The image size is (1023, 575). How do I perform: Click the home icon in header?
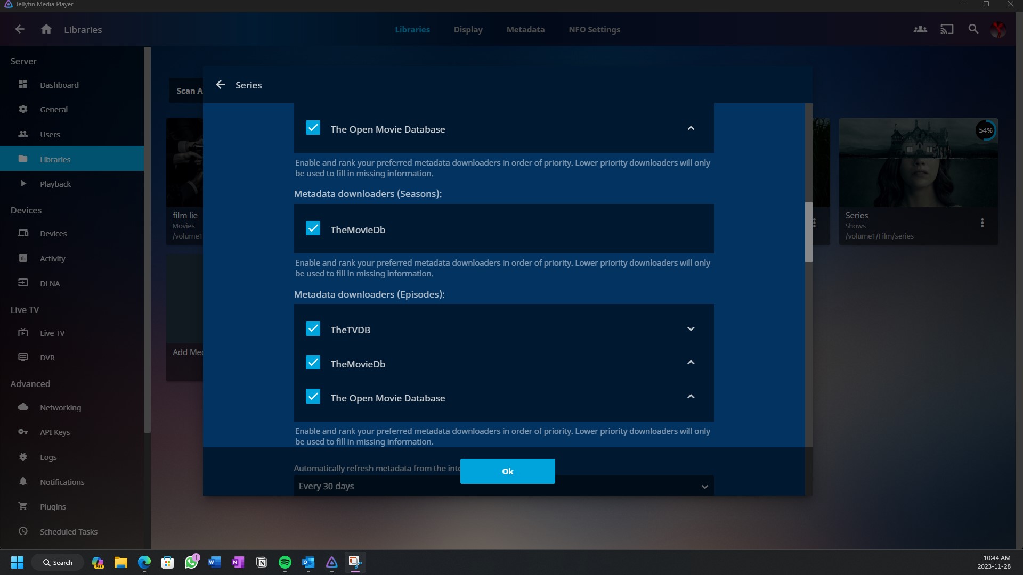[46, 29]
